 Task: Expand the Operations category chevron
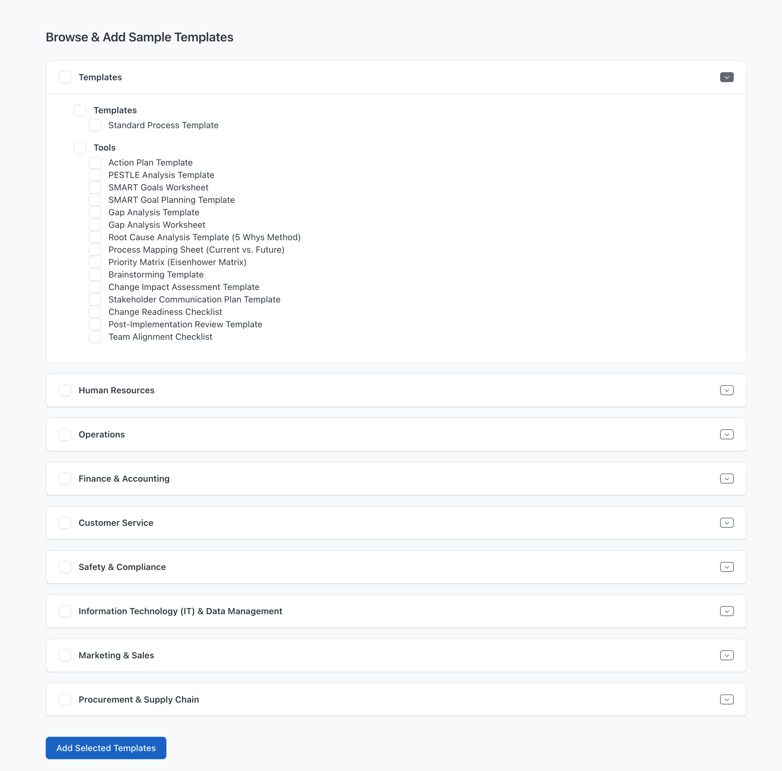727,434
